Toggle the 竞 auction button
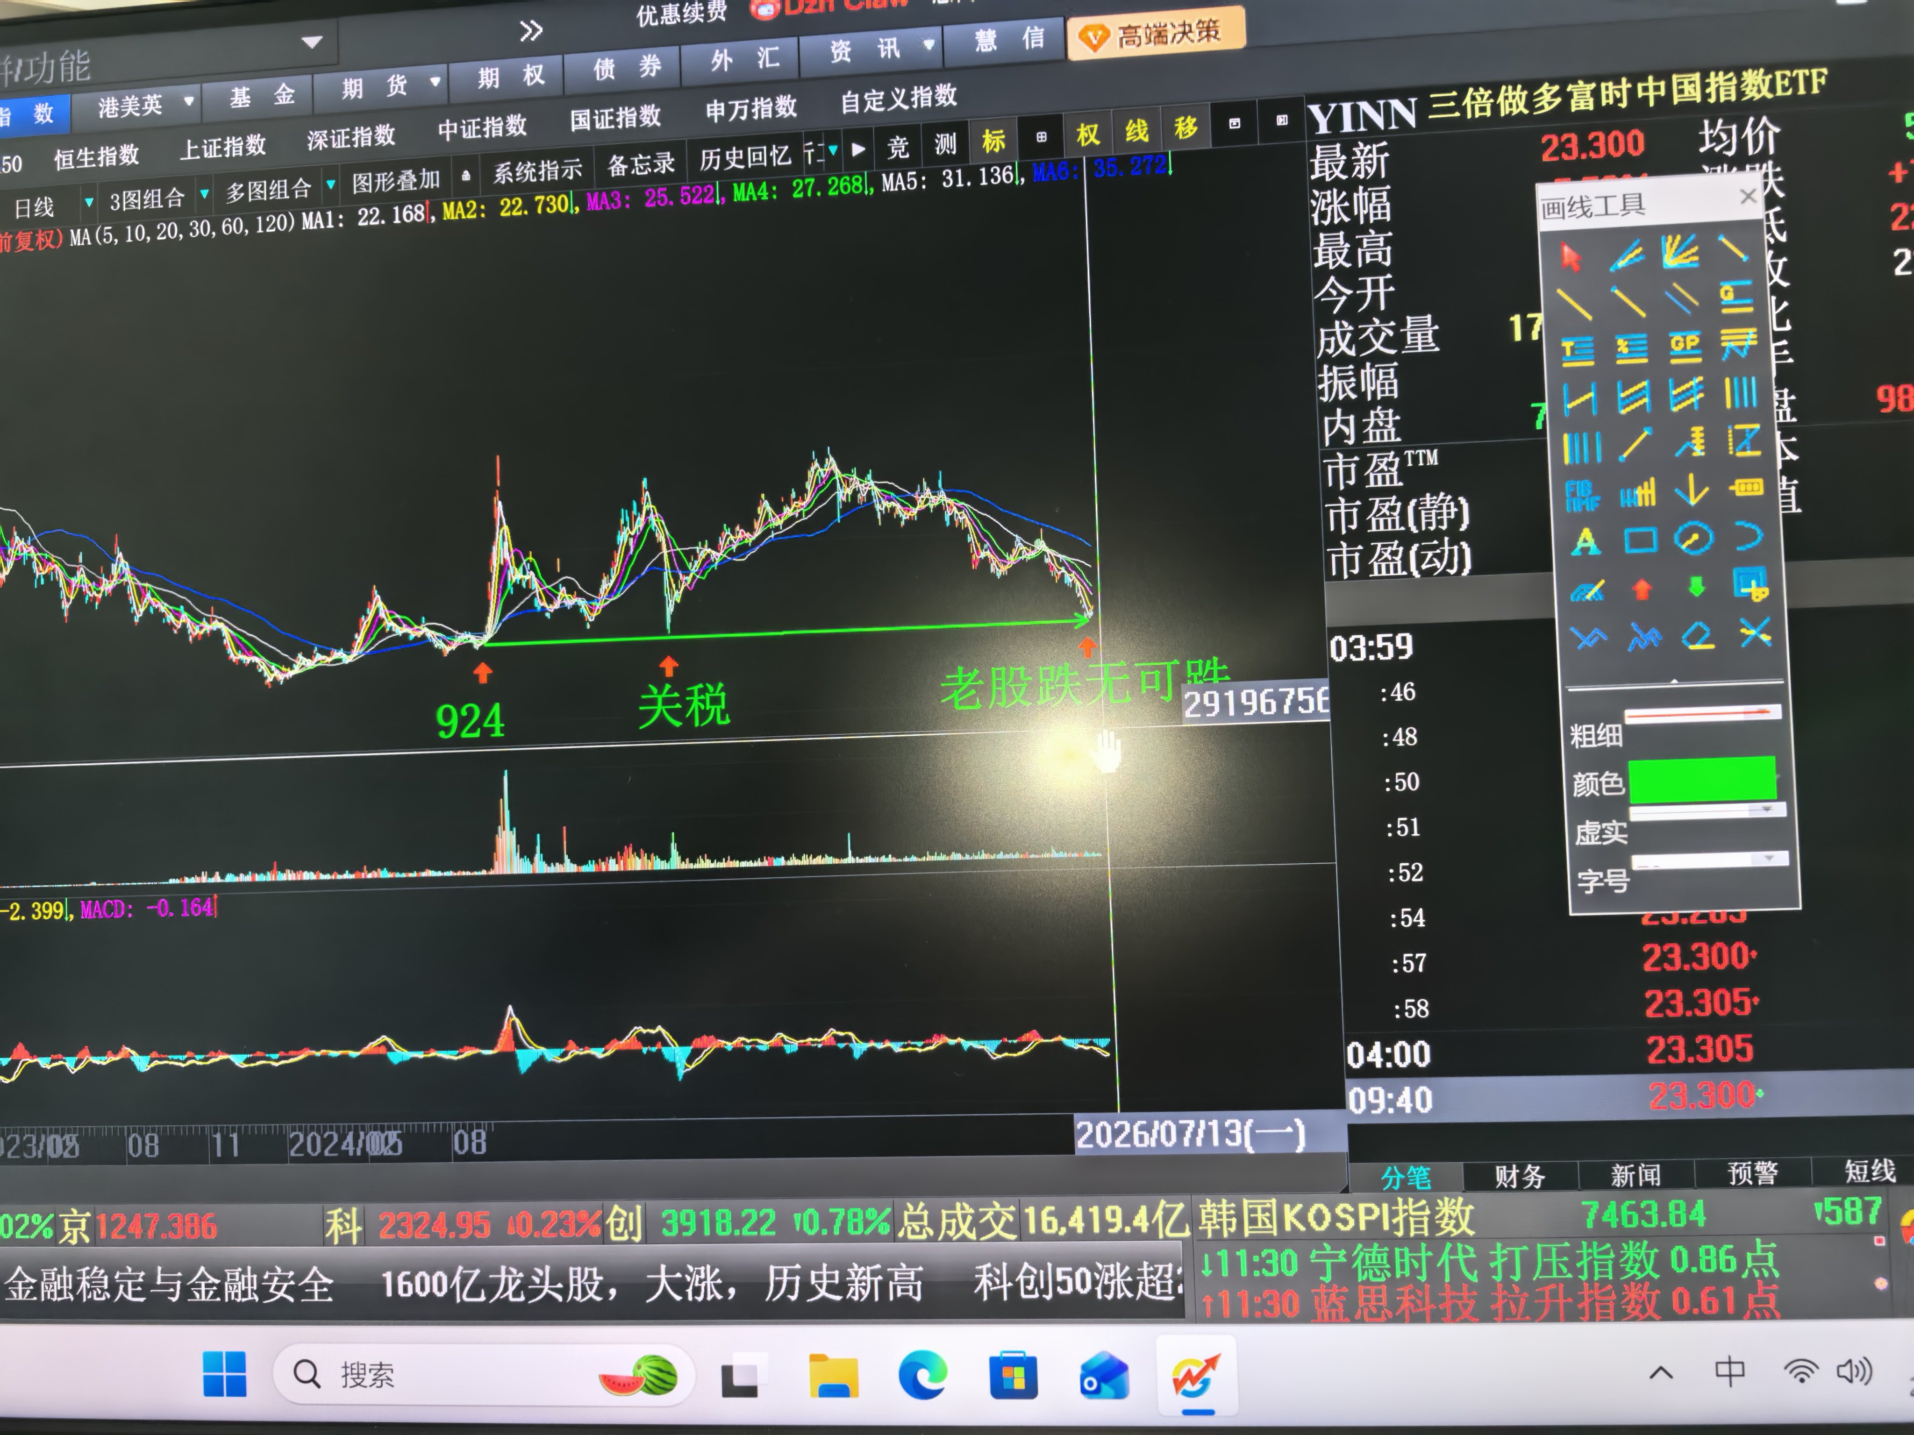Viewport: 1914px width, 1435px height. point(898,147)
